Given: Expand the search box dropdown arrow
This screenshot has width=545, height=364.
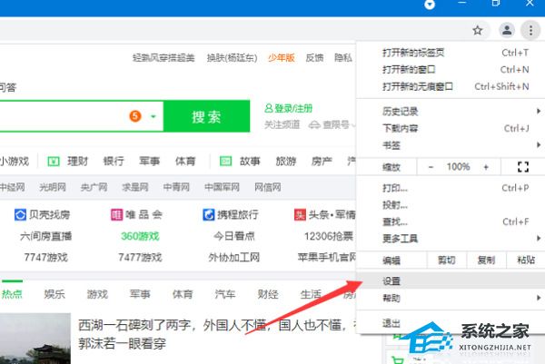Looking at the screenshot, I should 153,116.
